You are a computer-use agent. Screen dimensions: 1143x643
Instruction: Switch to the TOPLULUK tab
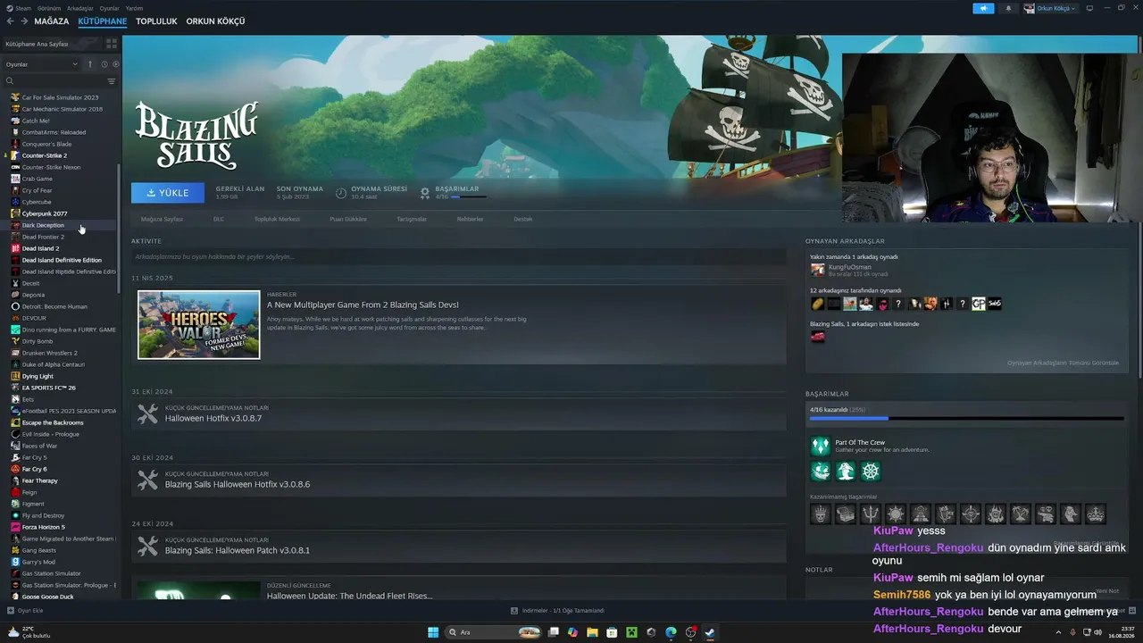coord(156,21)
